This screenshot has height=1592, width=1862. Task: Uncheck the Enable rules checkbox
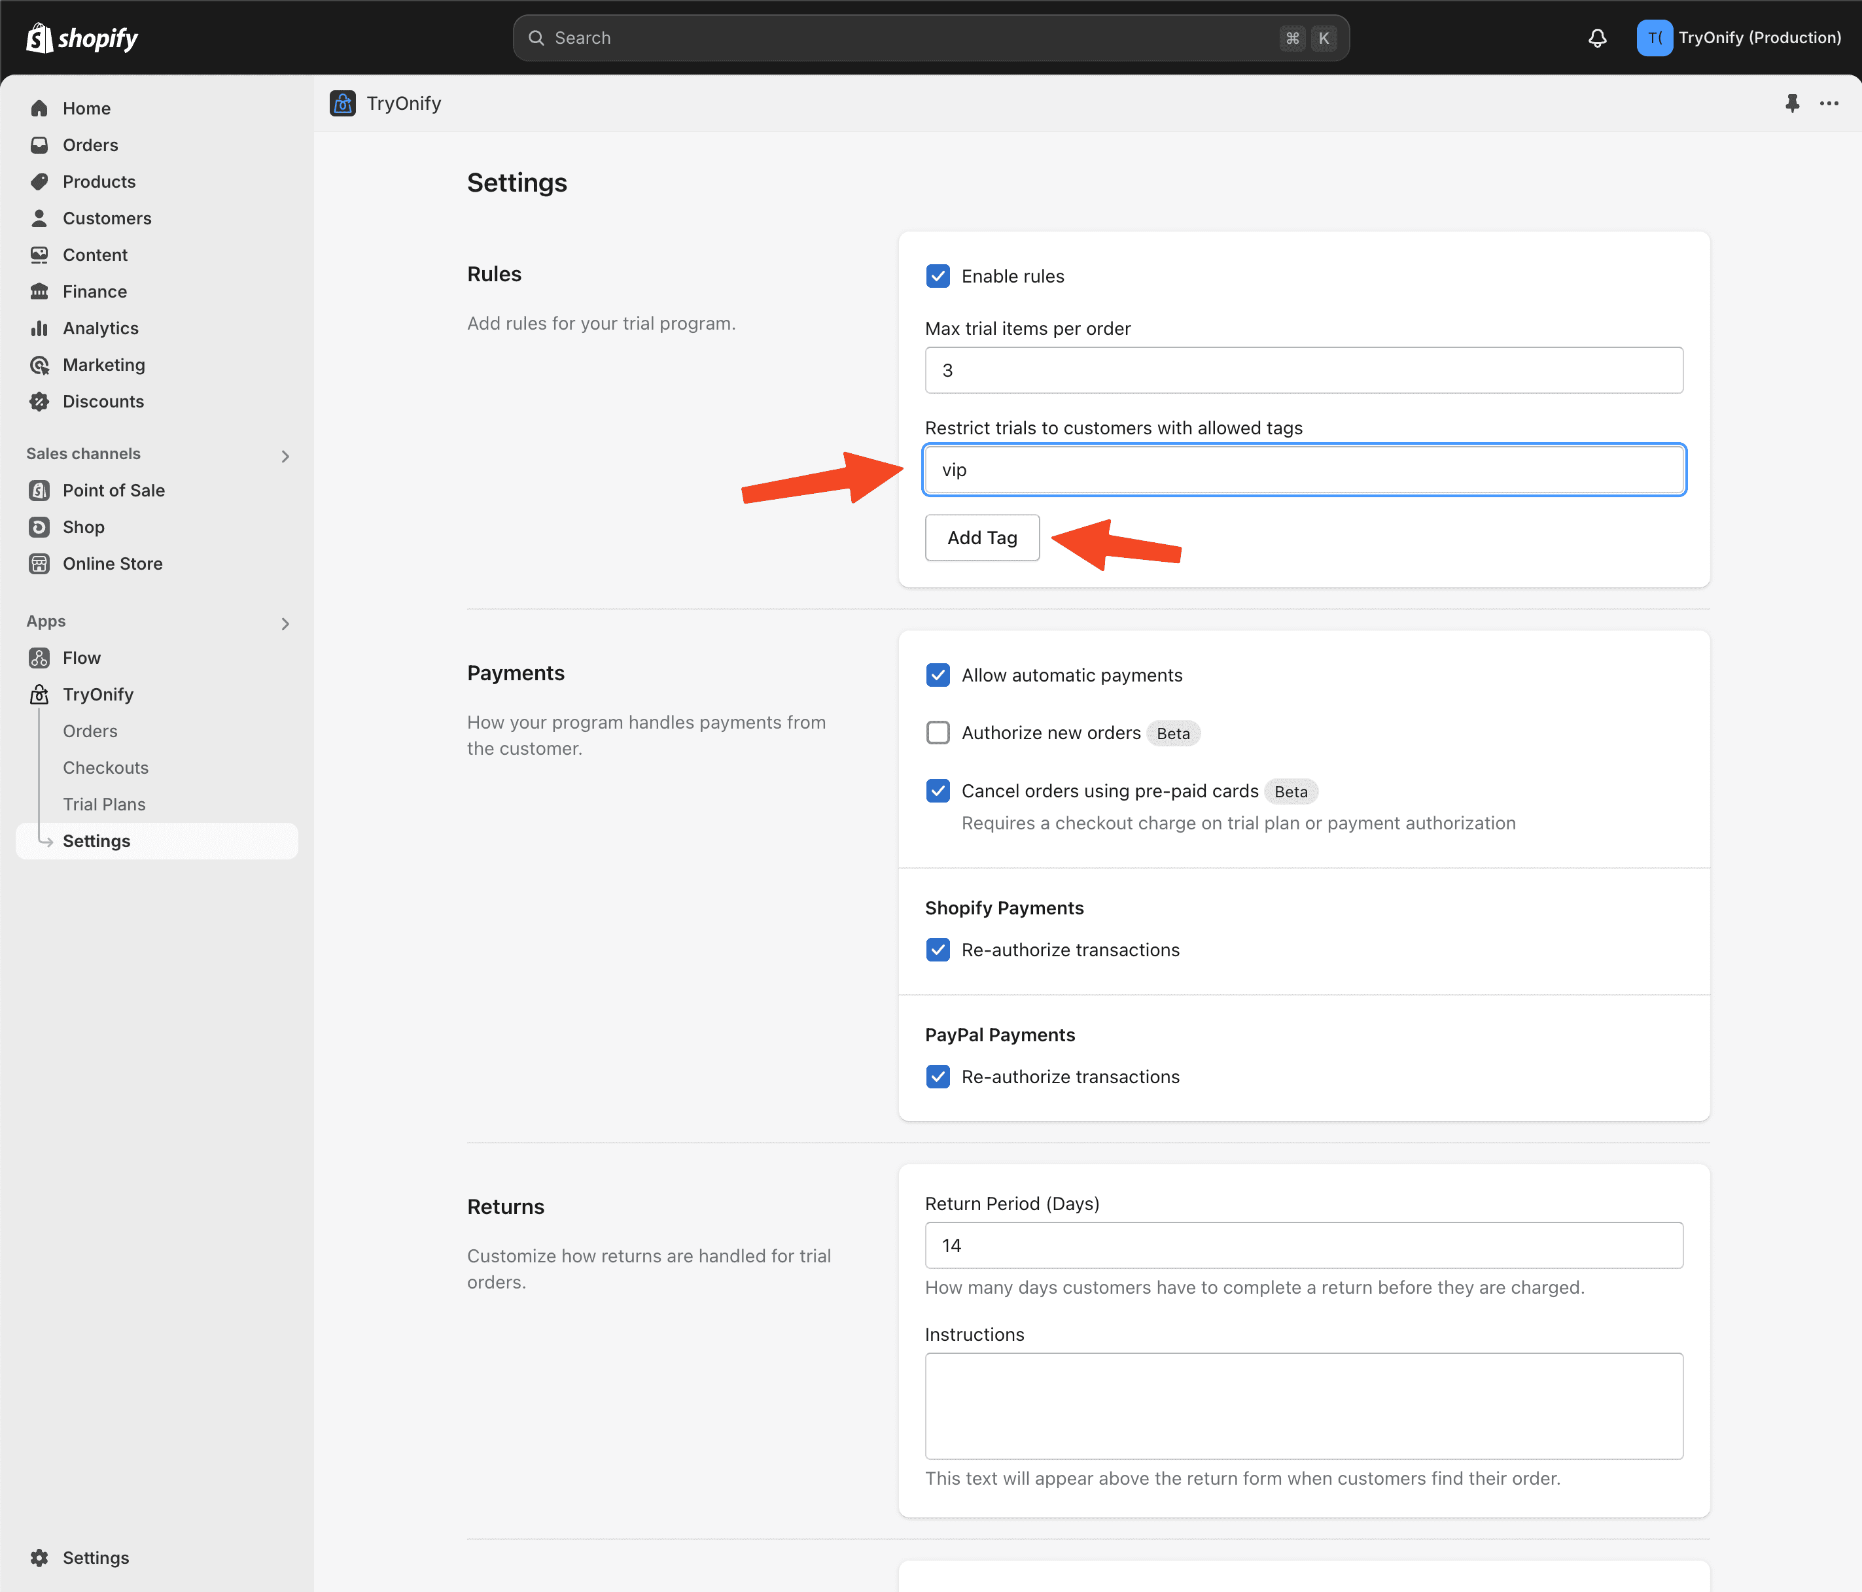938,276
